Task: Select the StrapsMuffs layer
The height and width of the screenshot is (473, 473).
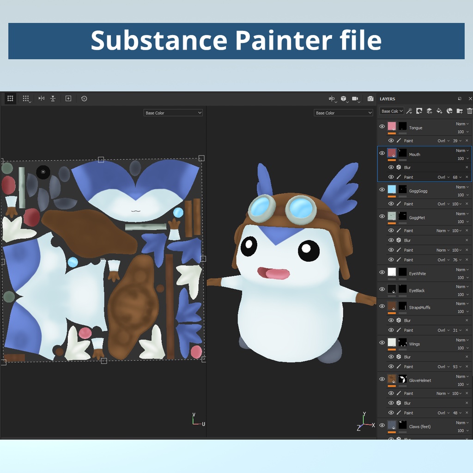Action: pyautogui.click(x=425, y=307)
